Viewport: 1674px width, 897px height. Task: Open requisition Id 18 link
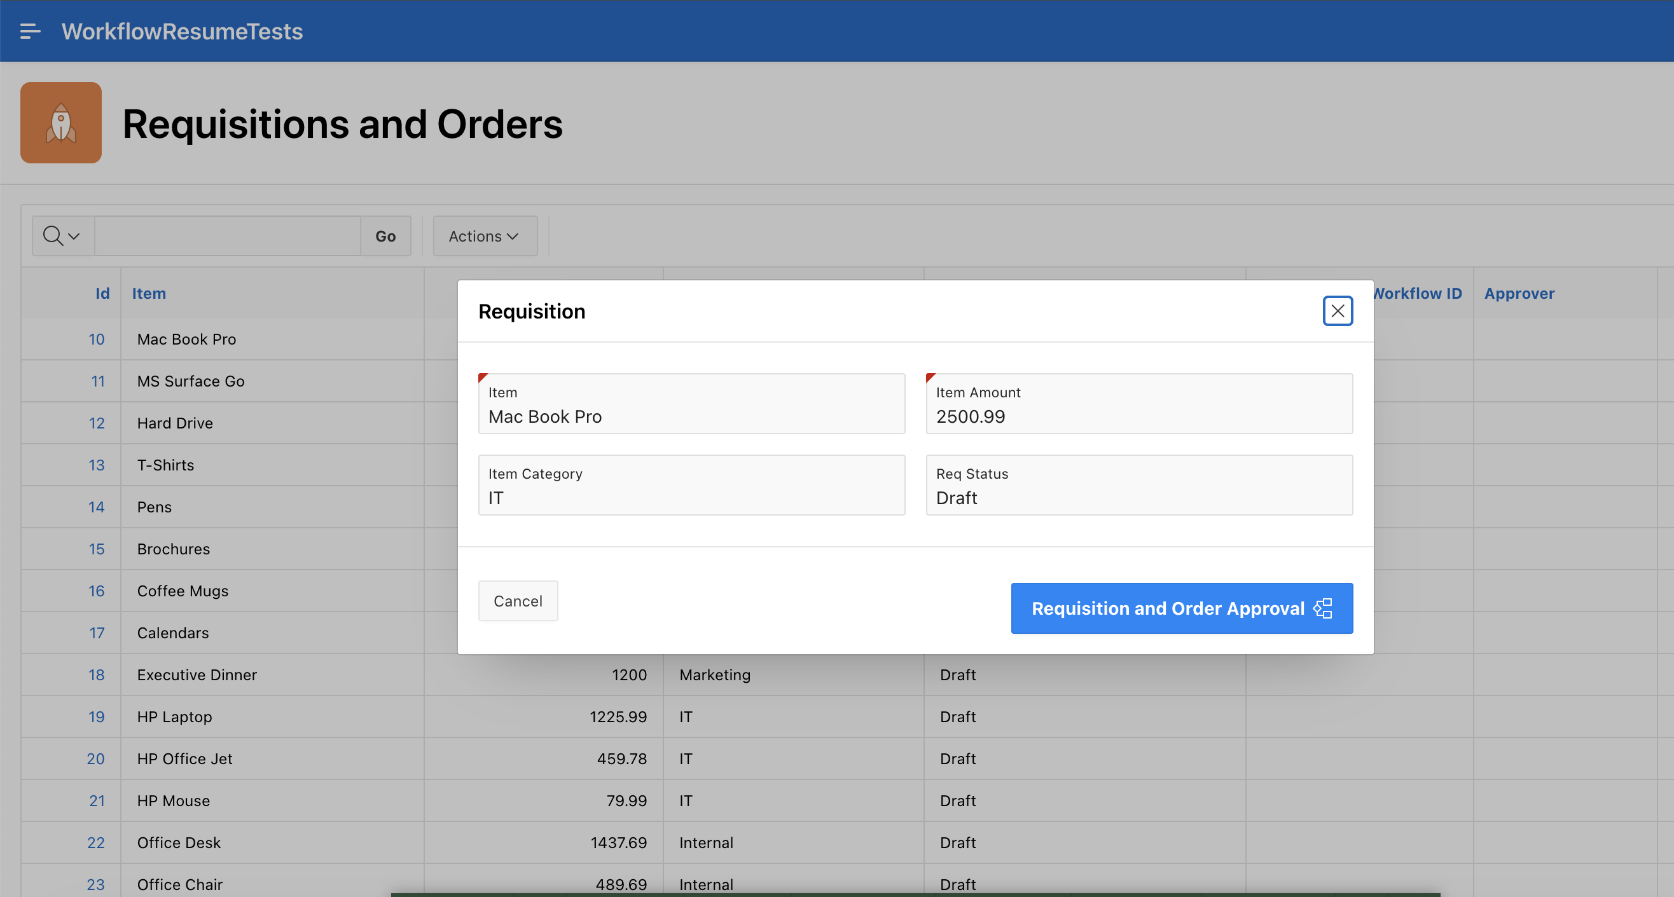click(96, 674)
